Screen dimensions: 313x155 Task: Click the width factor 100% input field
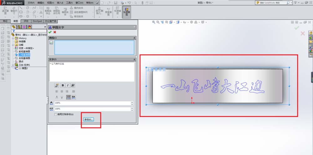(x=92, y=103)
